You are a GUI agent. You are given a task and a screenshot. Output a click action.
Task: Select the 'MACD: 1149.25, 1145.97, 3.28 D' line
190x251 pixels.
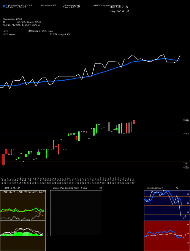(x=22, y=25)
